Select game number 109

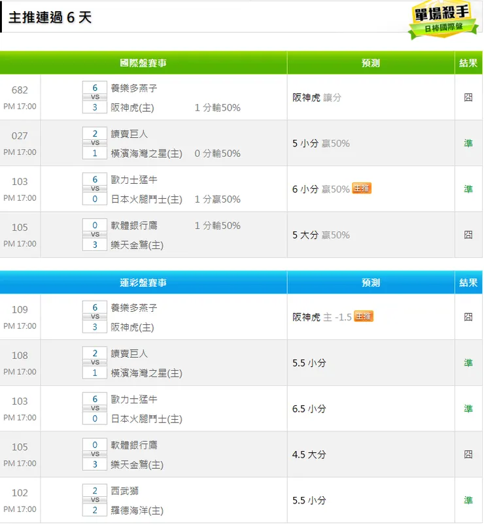[20, 309]
